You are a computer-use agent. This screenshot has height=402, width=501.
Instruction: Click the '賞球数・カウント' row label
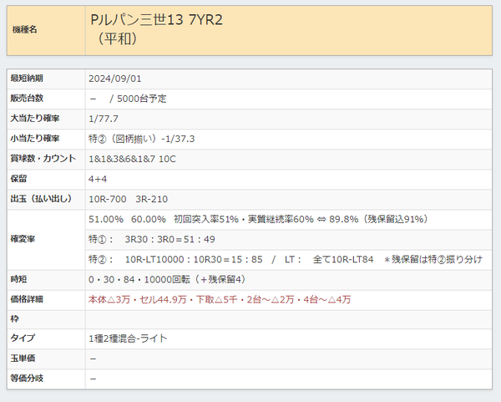point(43,159)
